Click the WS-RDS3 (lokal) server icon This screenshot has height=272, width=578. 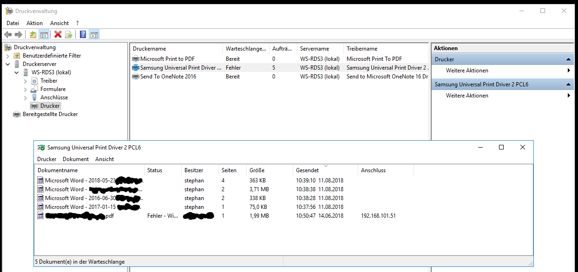pos(26,72)
